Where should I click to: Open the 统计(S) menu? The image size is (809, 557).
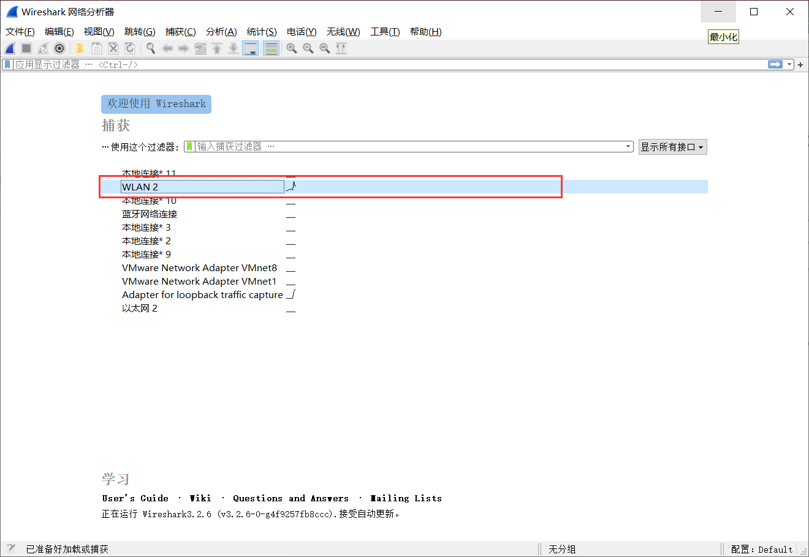tap(262, 32)
